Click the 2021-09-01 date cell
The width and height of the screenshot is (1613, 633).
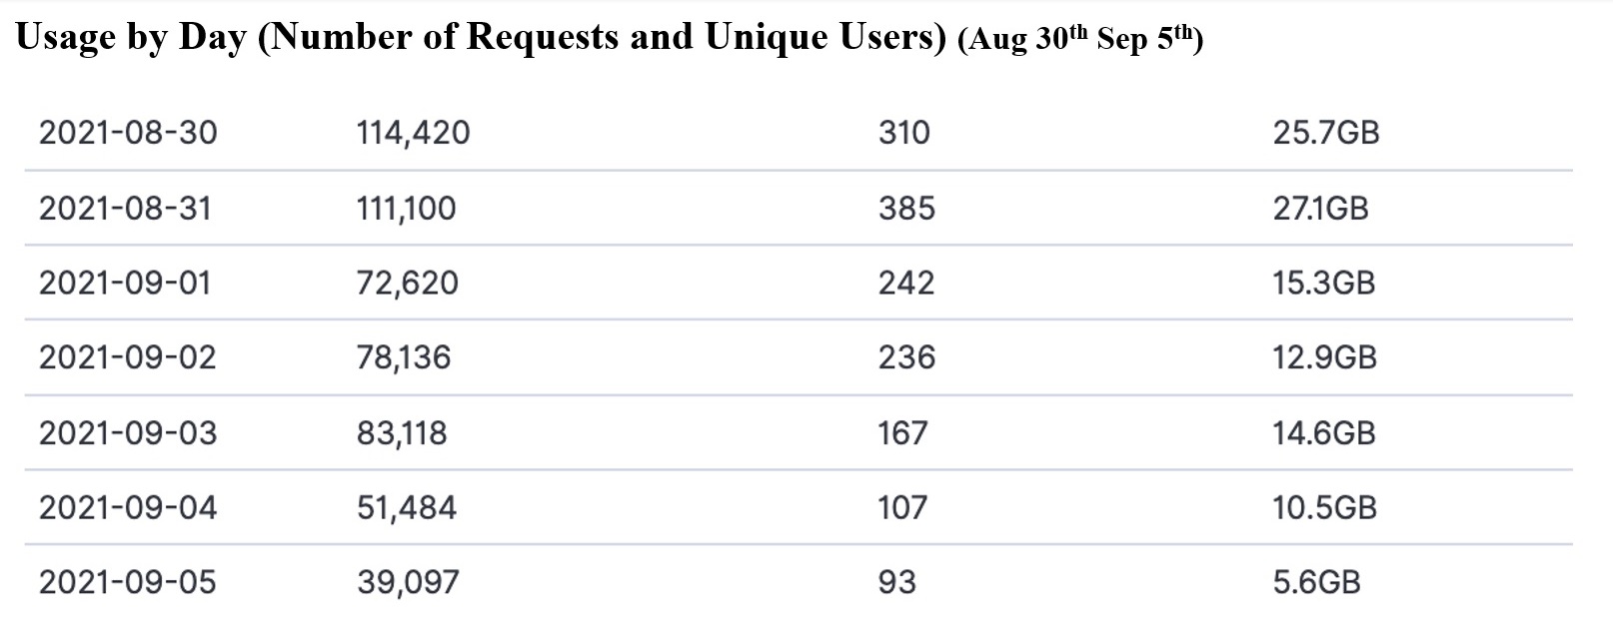[x=125, y=283]
